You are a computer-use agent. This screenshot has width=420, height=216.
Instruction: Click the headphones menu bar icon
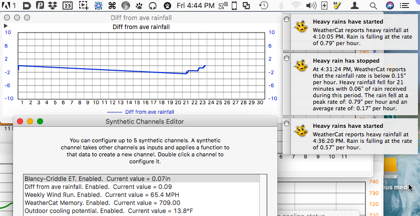(x=153, y=5)
